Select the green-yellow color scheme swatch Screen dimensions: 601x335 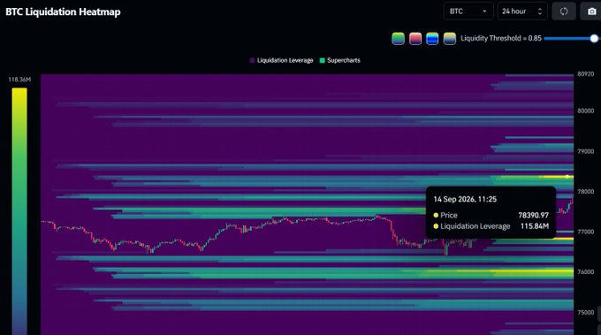pos(398,38)
